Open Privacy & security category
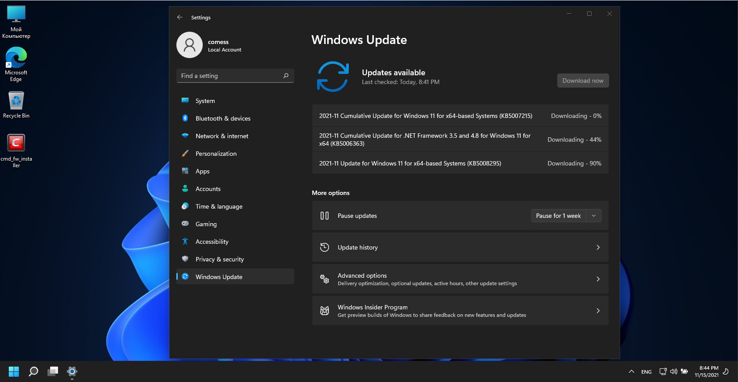The height and width of the screenshot is (382, 738). coord(235,259)
